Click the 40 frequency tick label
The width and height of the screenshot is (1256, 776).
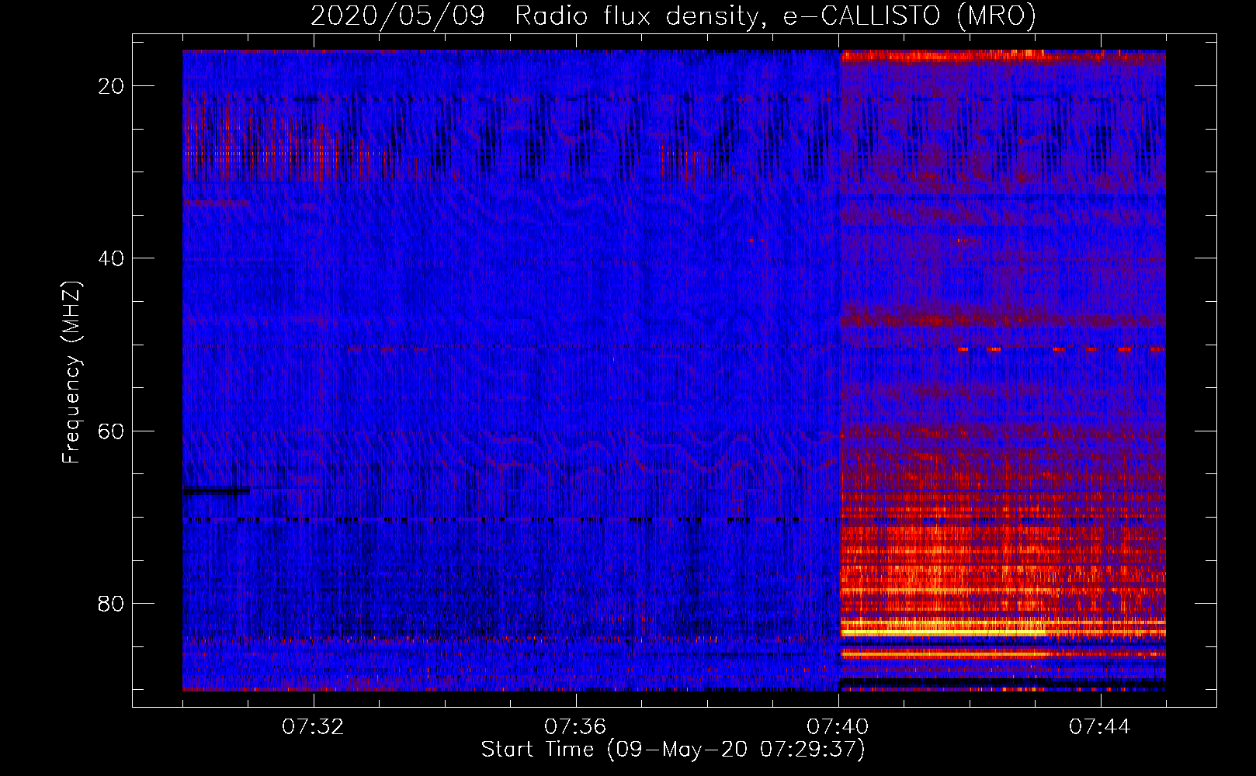tap(112, 258)
